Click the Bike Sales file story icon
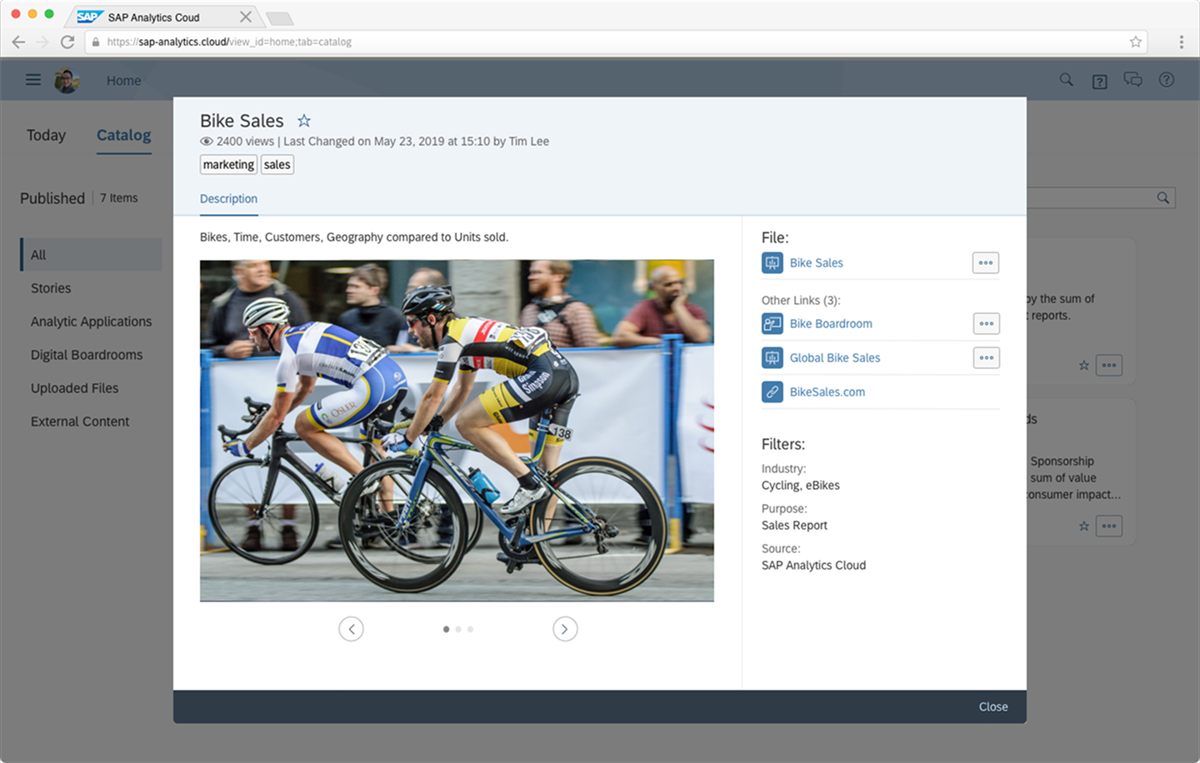The width and height of the screenshot is (1200, 763). (772, 263)
